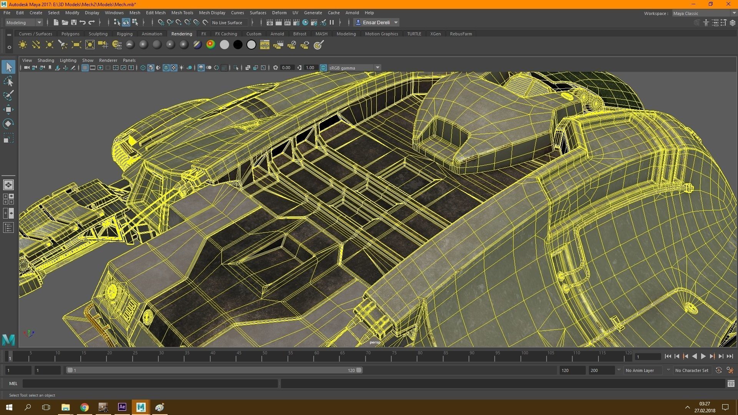Click the Spot Light shelf icon
This screenshot has height=415, width=738.
pos(63,45)
